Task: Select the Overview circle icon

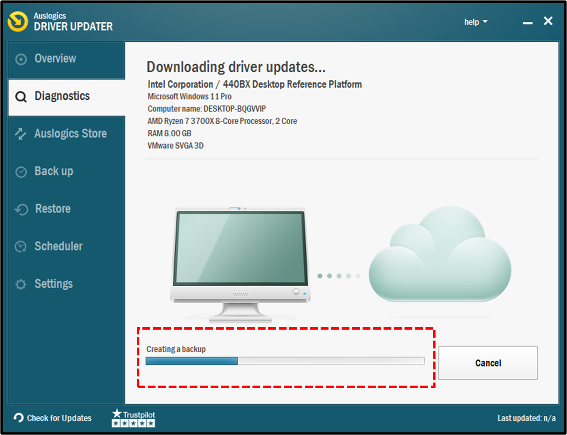Action: (x=21, y=59)
